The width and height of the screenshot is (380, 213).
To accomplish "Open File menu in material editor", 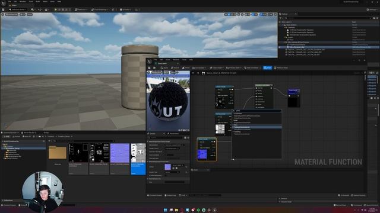I will point(156,60).
